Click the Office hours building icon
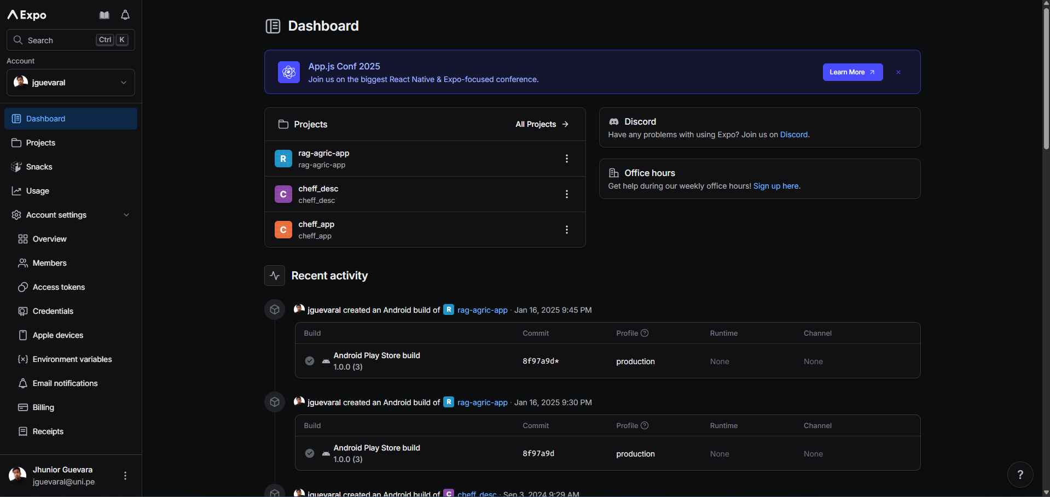1050x497 pixels. (x=614, y=173)
